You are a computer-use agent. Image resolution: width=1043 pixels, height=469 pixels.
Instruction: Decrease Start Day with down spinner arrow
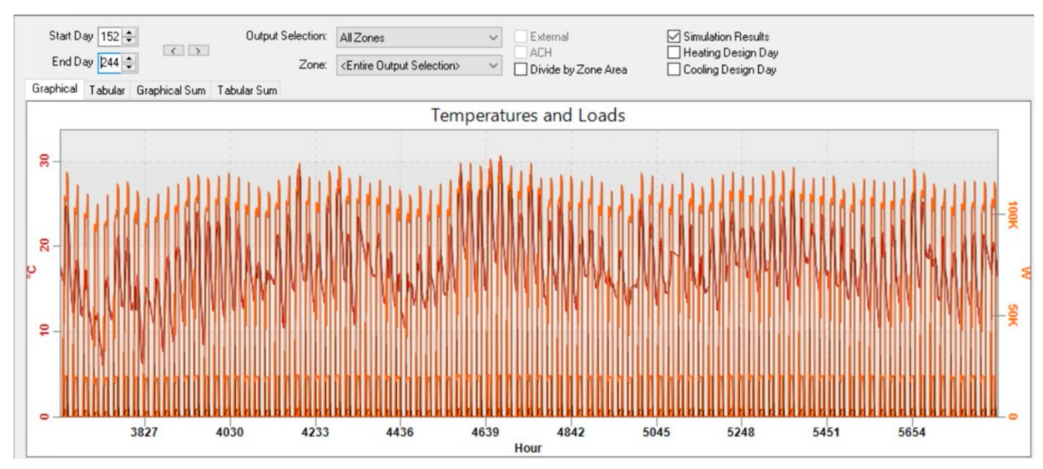click(x=129, y=41)
